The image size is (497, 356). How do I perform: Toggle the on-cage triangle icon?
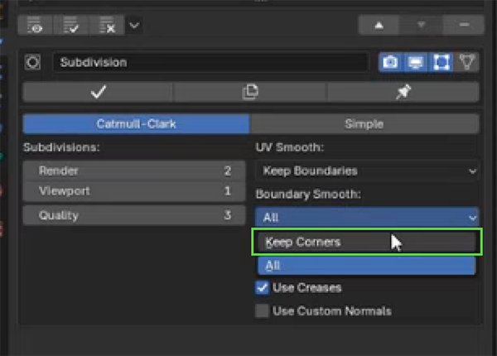tap(466, 62)
